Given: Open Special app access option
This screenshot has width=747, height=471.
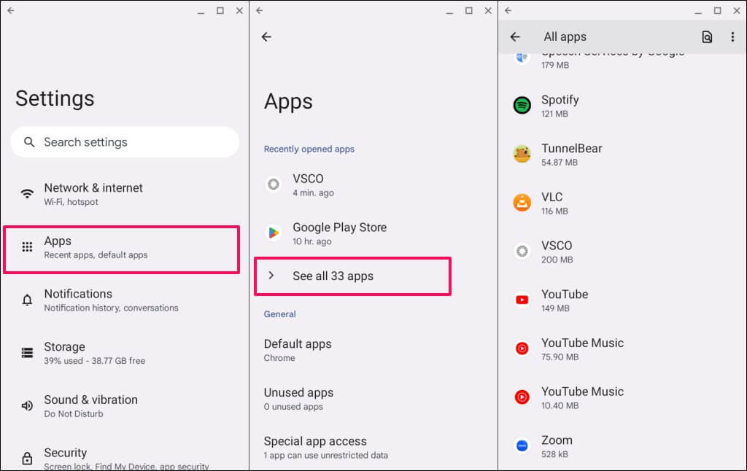Looking at the screenshot, I should (x=373, y=447).
